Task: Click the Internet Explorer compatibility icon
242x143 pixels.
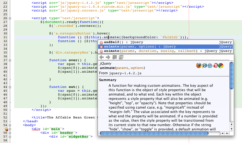Action: coord(204,65)
